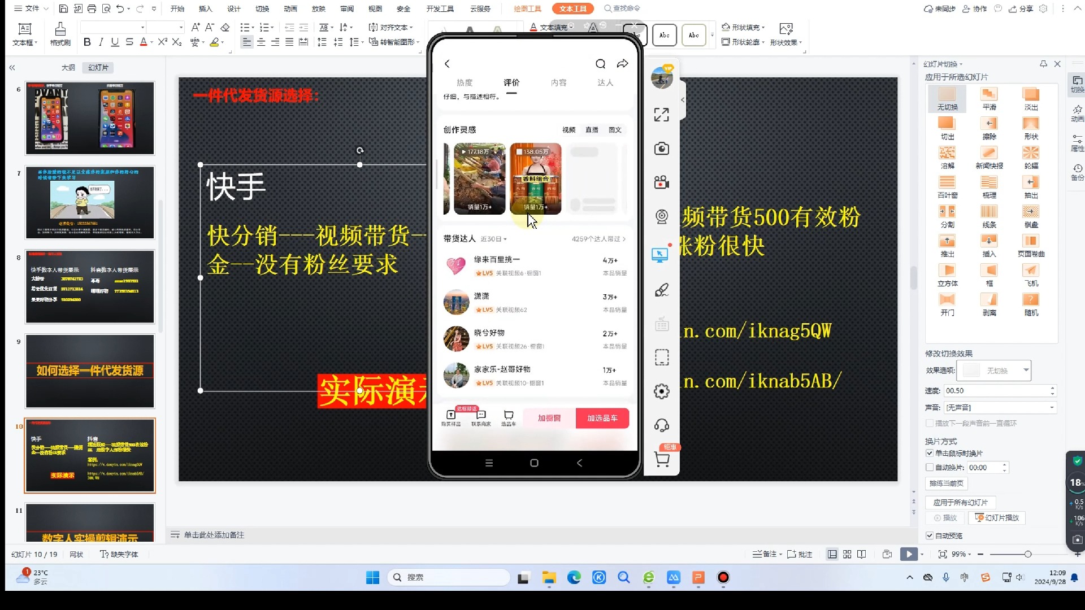The width and height of the screenshot is (1085, 610).
Task: Click the undo icon
Action: [120, 8]
